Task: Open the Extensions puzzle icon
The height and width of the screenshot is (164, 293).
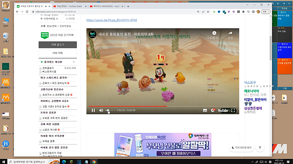Action: click(x=243, y=12)
